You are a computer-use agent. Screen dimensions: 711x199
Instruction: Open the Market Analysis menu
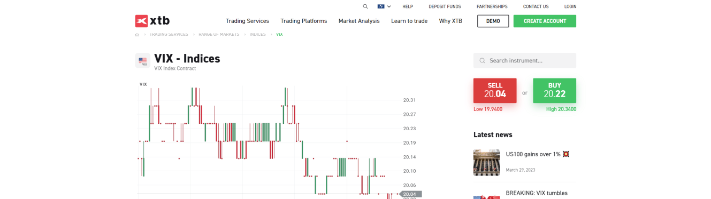point(359,21)
